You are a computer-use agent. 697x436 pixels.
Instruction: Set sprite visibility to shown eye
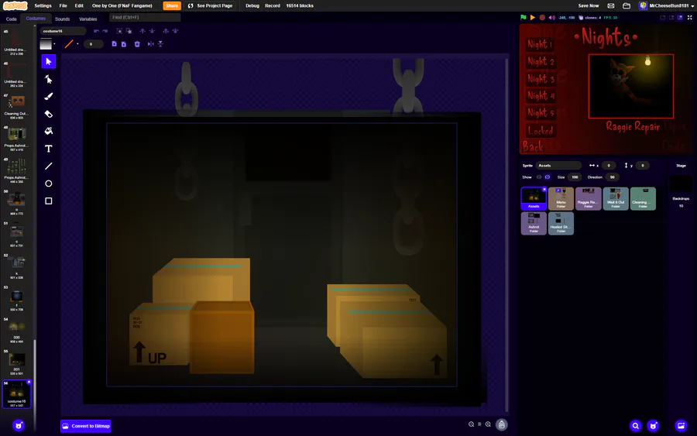click(x=539, y=177)
